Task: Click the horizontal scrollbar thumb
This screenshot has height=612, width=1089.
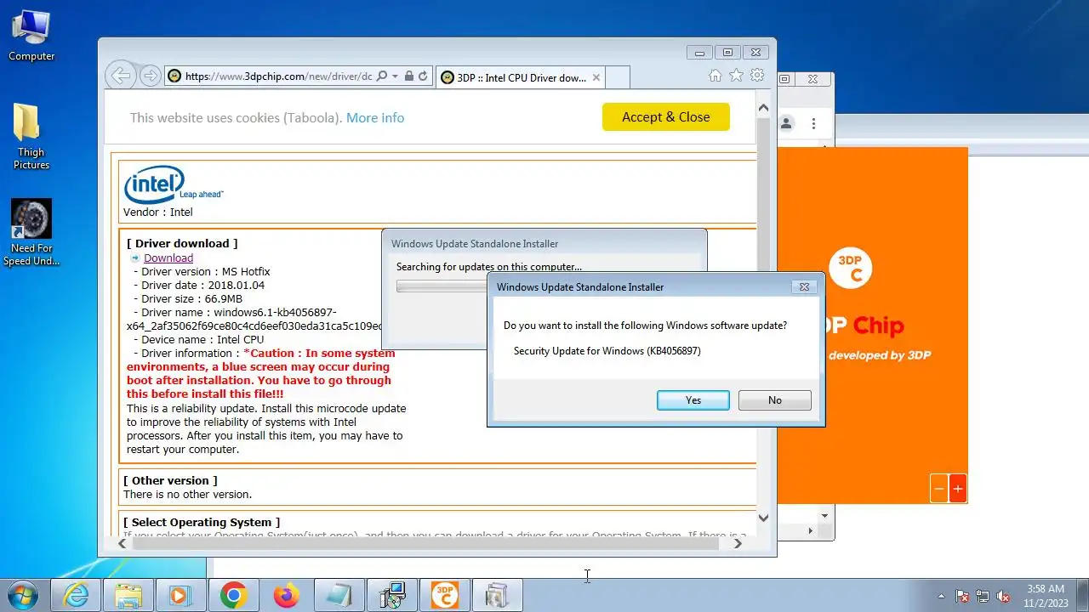Action: [x=425, y=543]
